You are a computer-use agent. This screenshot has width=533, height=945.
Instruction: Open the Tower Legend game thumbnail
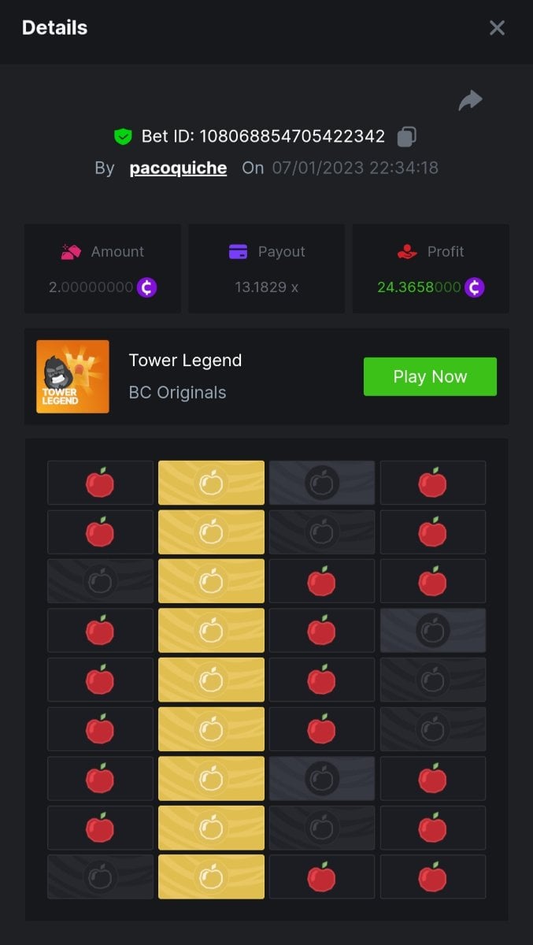click(x=72, y=376)
